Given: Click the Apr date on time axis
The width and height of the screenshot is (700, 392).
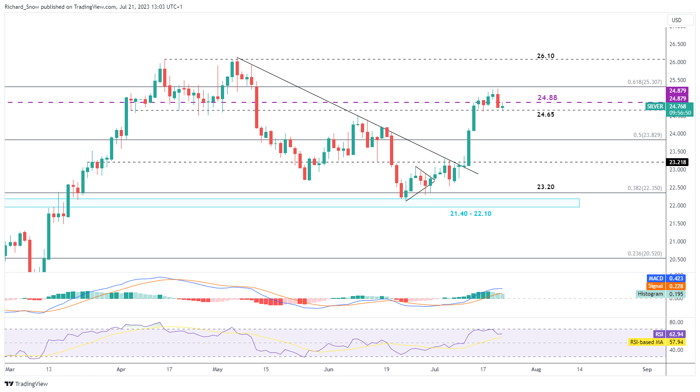Looking at the screenshot, I should click(121, 369).
